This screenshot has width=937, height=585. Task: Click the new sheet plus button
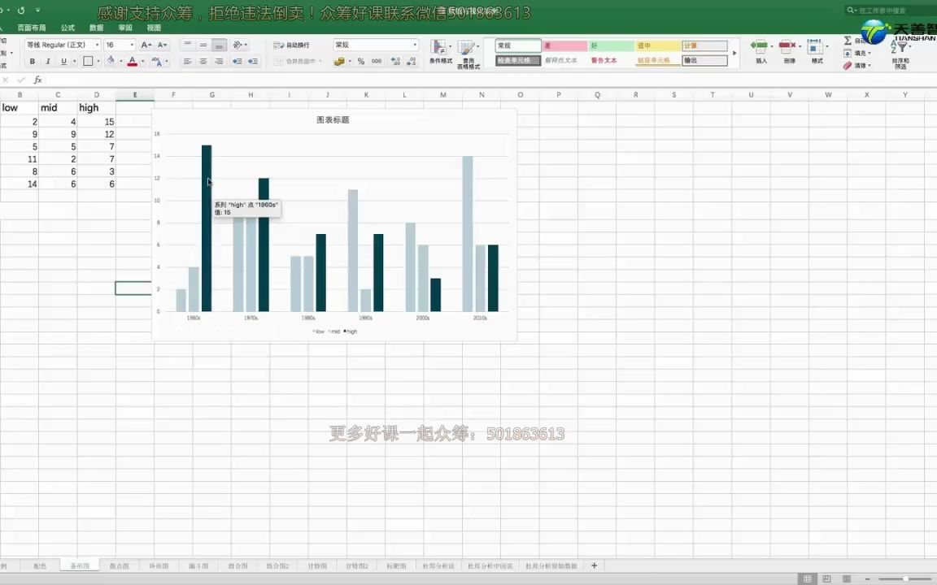594,565
